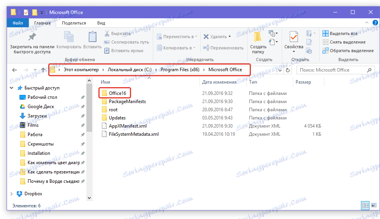Switch to Главная ribbon tab
Image resolution: width=380 pixels, height=219 pixels.
(42, 23)
